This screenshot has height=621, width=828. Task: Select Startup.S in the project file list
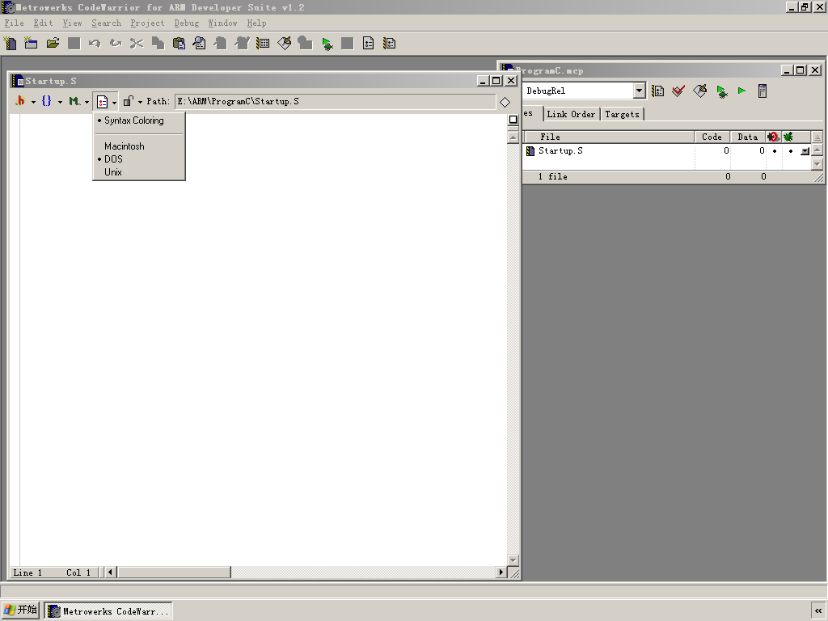[x=560, y=151]
